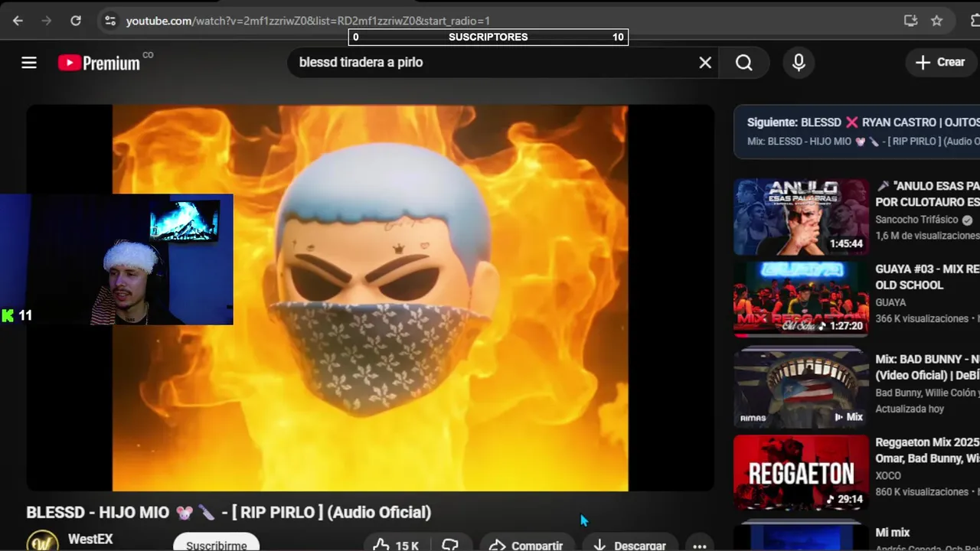This screenshot has width=980, height=551.
Task: Subscribe with Suscribirme button
Action: [216, 544]
